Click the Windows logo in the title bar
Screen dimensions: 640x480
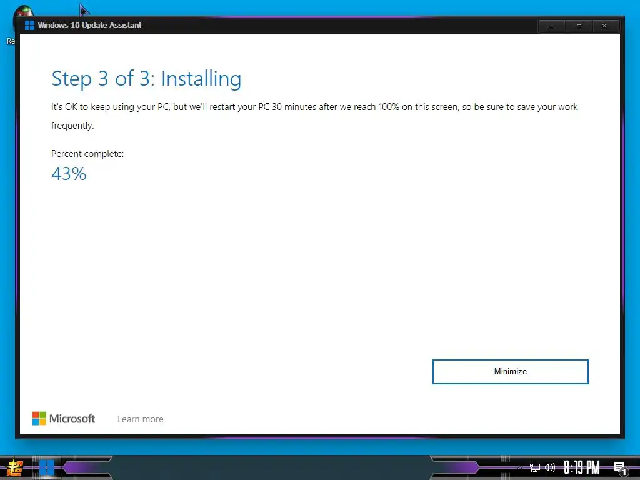pyautogui.click(x=29, y=25)
